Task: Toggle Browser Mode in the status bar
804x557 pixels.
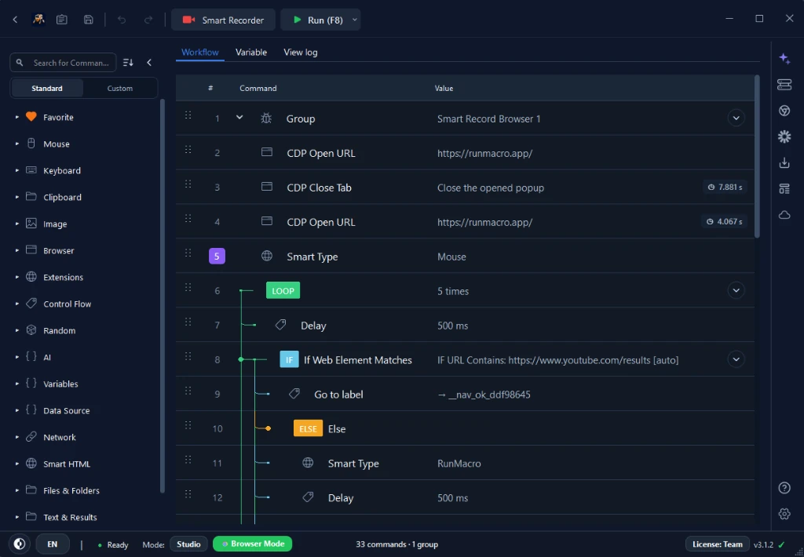Action: point(252,544)
